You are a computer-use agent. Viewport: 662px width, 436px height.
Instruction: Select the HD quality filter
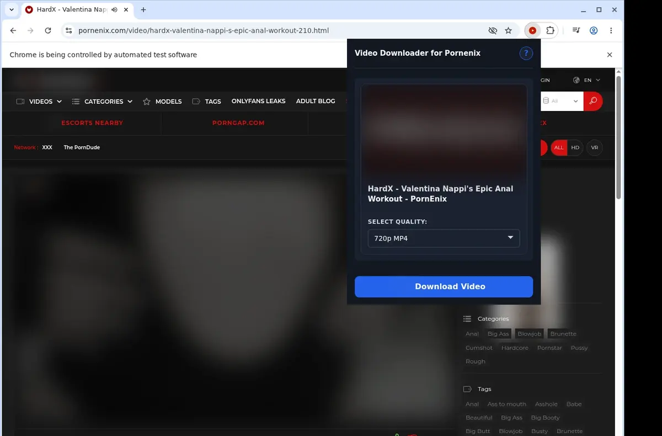575,147
